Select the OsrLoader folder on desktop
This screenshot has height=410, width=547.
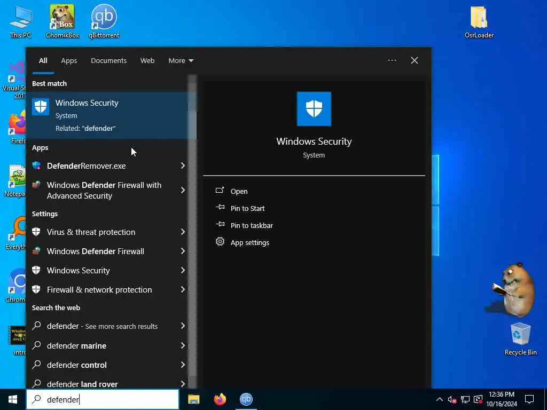click(x=479, y=21)
